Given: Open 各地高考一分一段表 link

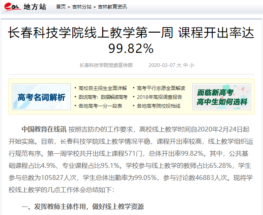Looking at the screenshot, I should pyautogui.click(x=100, y=106).
